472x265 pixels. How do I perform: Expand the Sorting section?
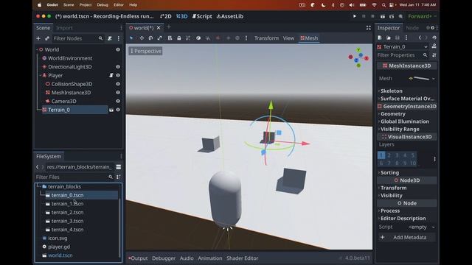pos(389,172)
